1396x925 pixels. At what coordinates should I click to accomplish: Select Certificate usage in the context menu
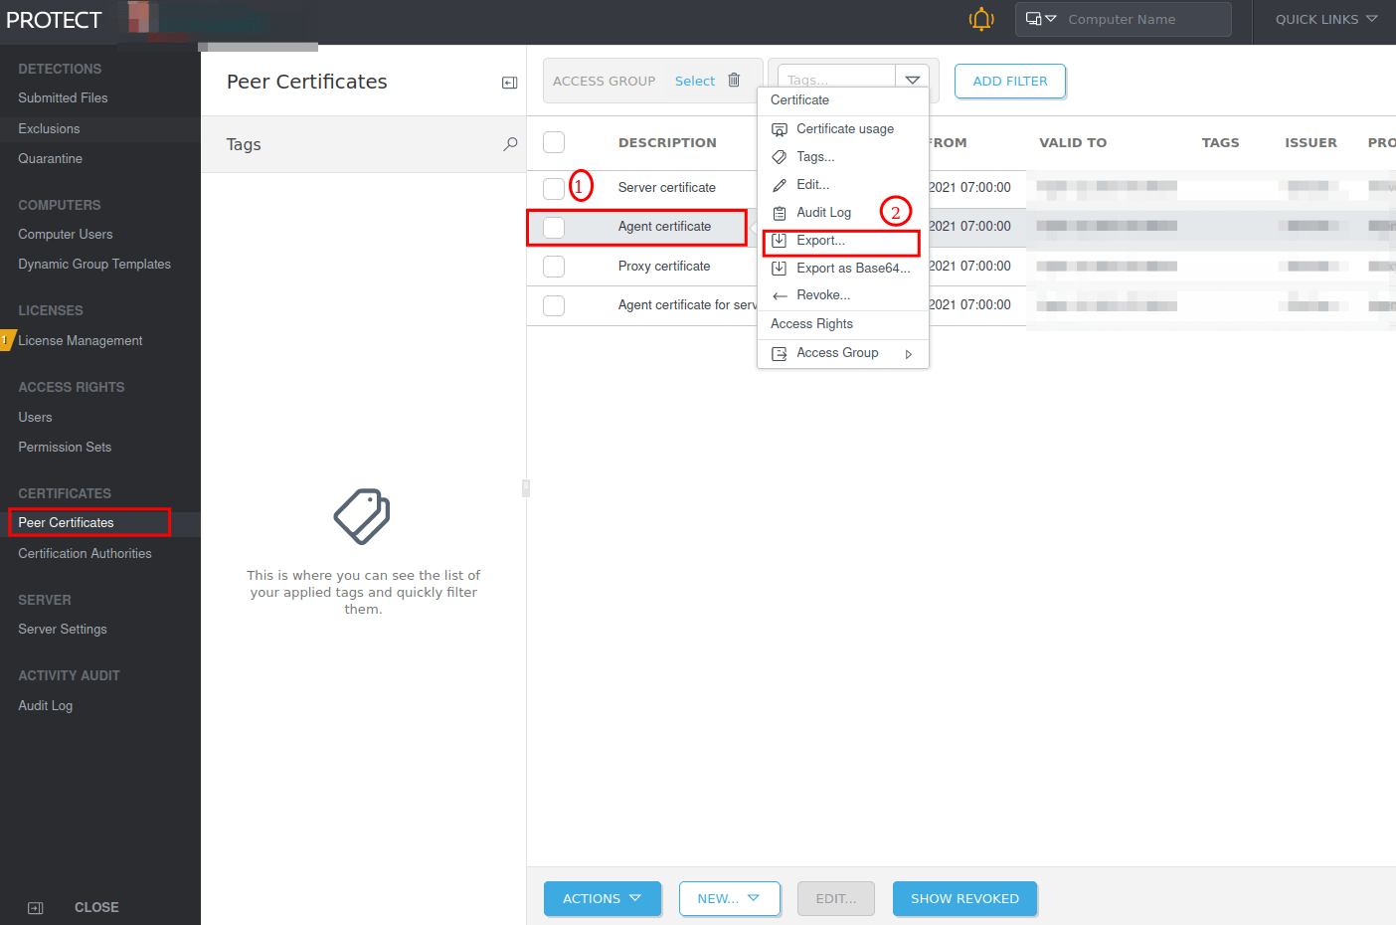coord(844,128)
